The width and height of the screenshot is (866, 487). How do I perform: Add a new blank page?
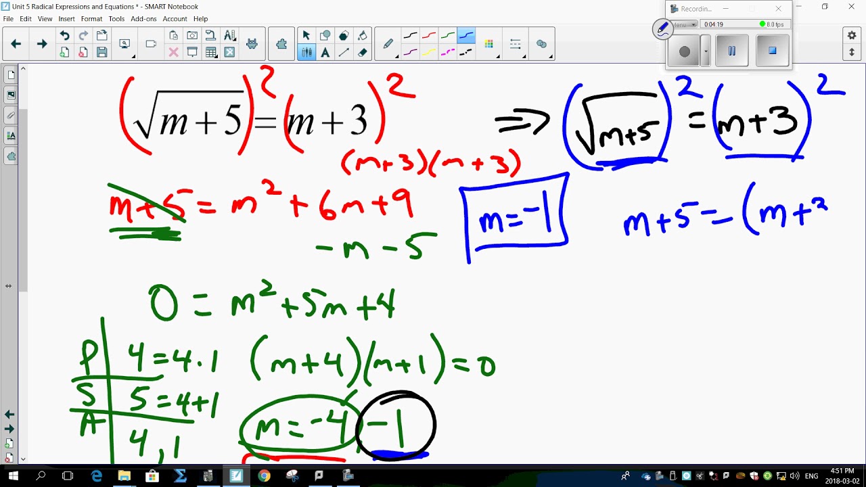65,52
